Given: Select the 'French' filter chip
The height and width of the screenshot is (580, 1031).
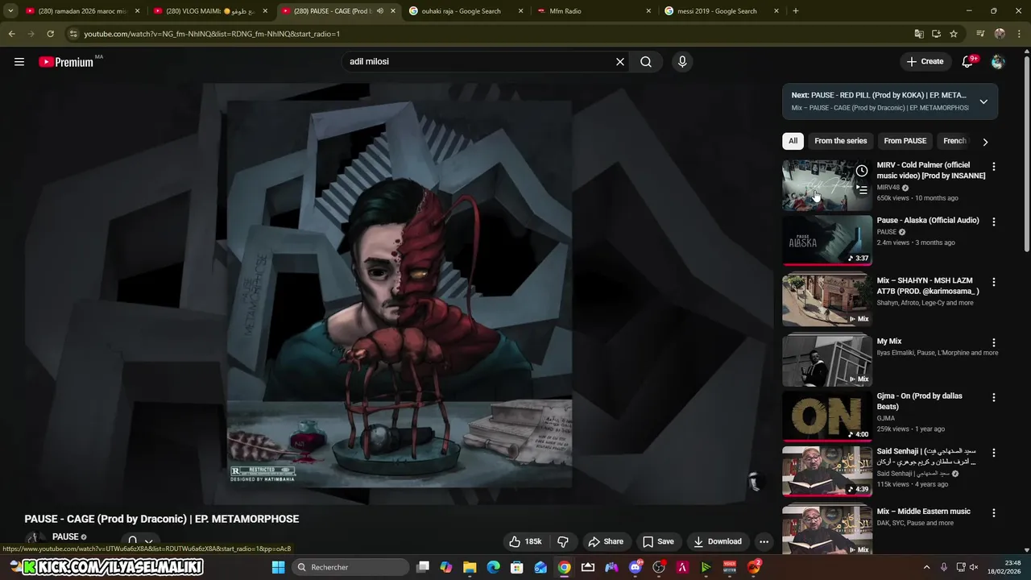Looking at the screenshot, I should tap(955, 141).
